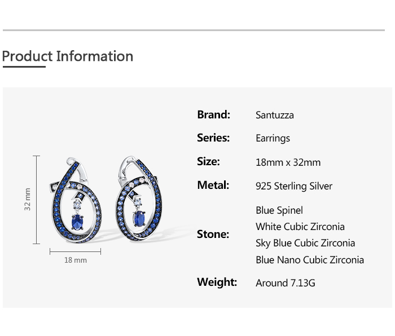The image size is (395, 336).
Task: Select the 18mm x 32mm size value
Action: pyautogui.click(x=288, y=162)
